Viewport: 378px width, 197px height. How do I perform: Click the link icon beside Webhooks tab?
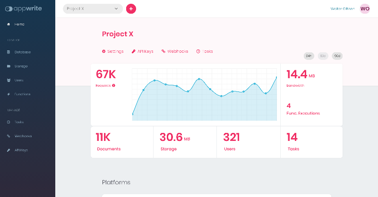[x=163, y=51]
